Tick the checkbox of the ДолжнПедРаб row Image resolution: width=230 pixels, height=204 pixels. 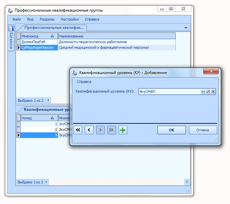click(19, 42)
